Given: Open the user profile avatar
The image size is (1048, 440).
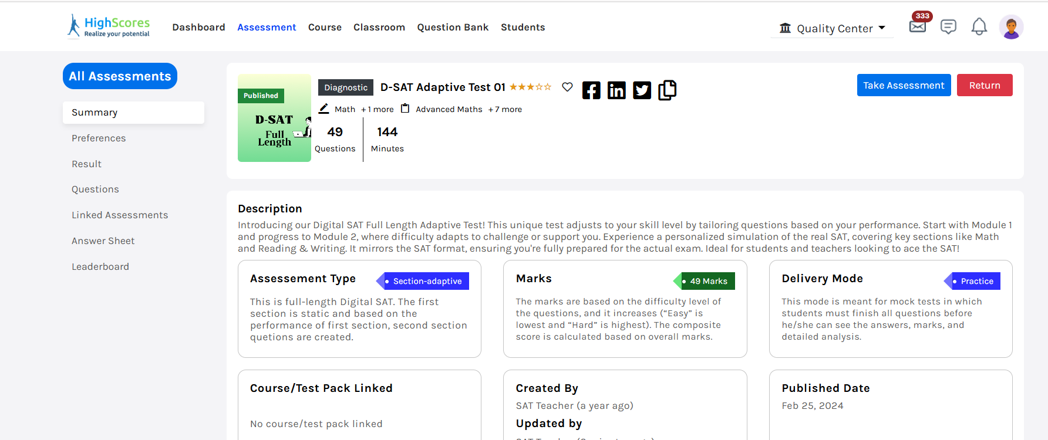Looking at the screenshot, I should (x=1011, y=27).
